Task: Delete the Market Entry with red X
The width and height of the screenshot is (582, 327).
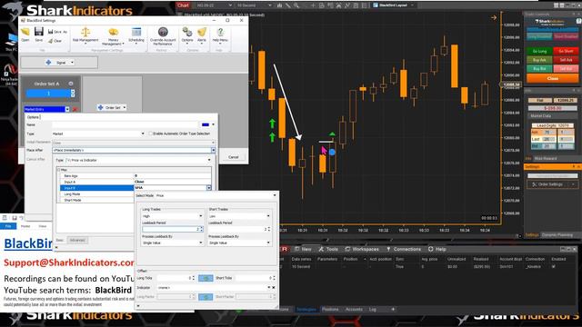Action: [x=75, y=109]
